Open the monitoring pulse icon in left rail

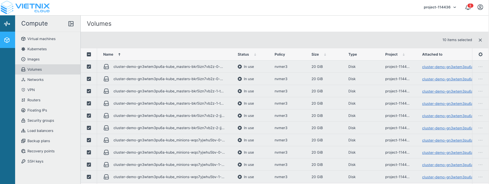7,24
